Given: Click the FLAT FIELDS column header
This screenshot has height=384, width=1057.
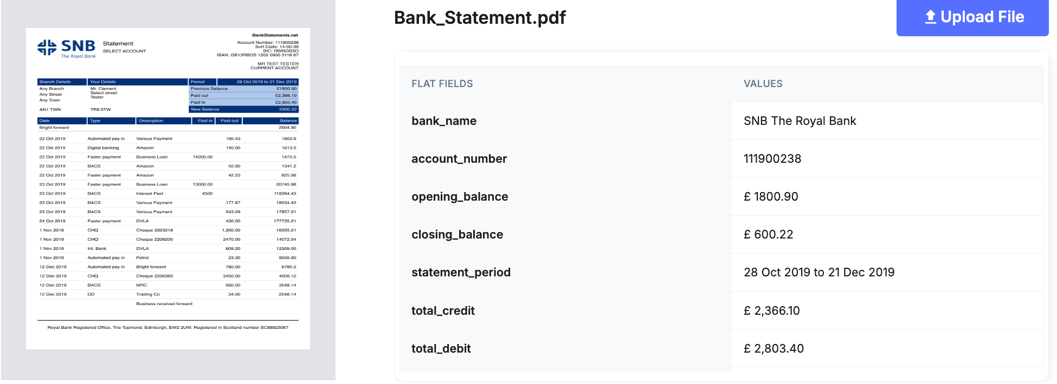Looking at the screenshot, I should point(442,83).
